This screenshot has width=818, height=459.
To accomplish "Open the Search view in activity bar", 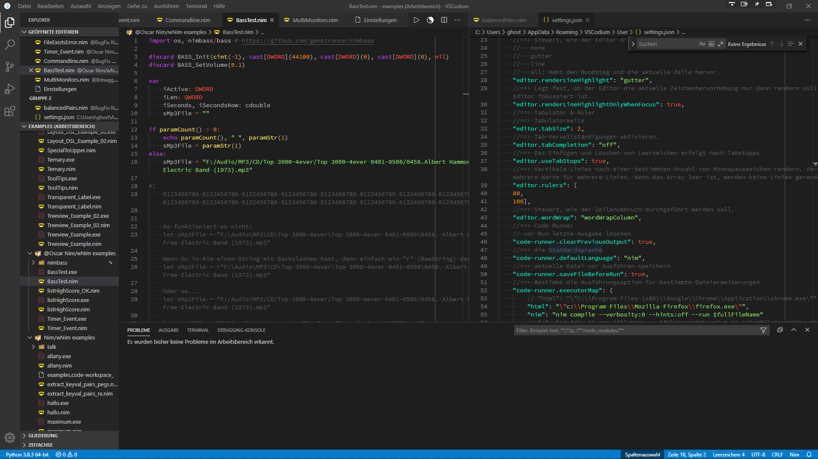I will pos(9,44).
